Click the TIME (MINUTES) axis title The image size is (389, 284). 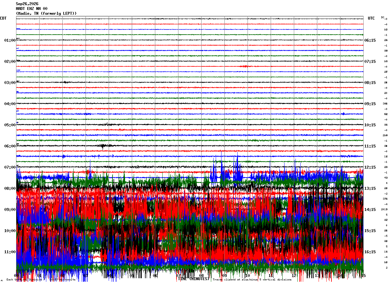[x=194, y=279]
